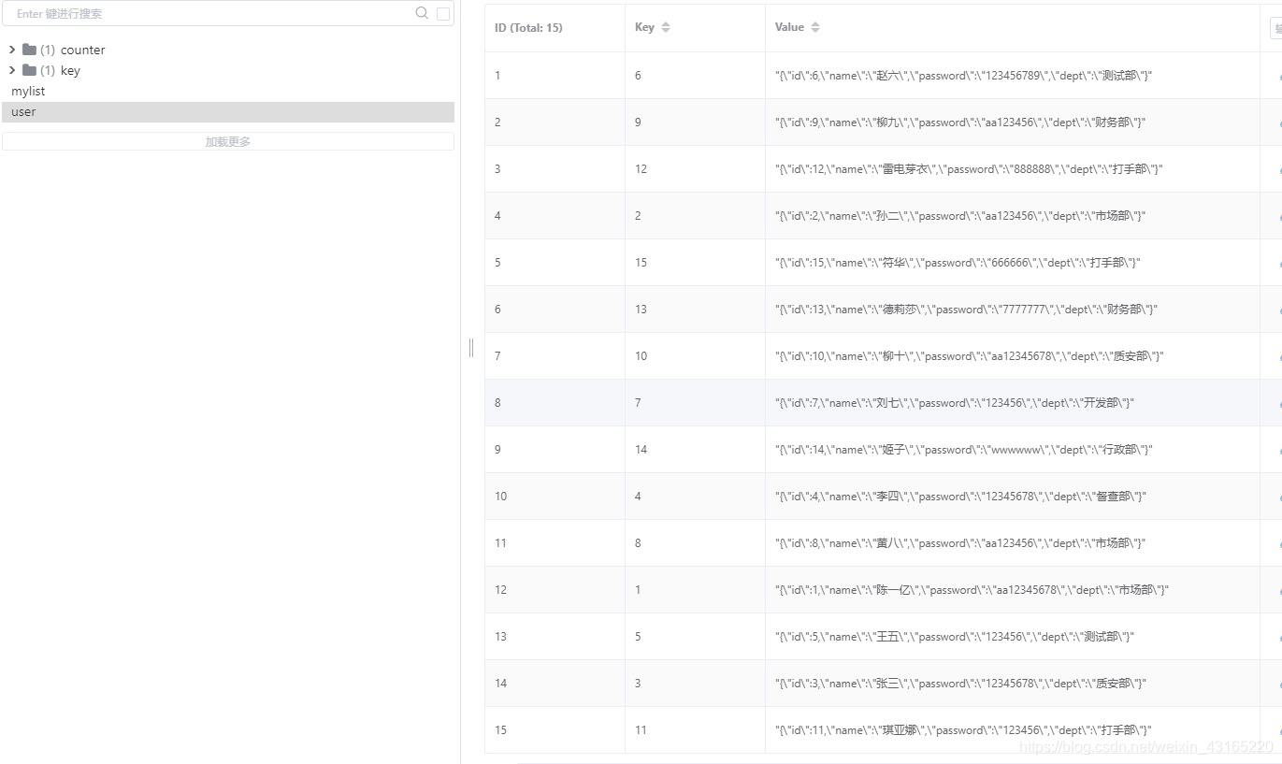
Task: Select value cell containing 雷电芽衣
Action: [x=1013, y=169]
